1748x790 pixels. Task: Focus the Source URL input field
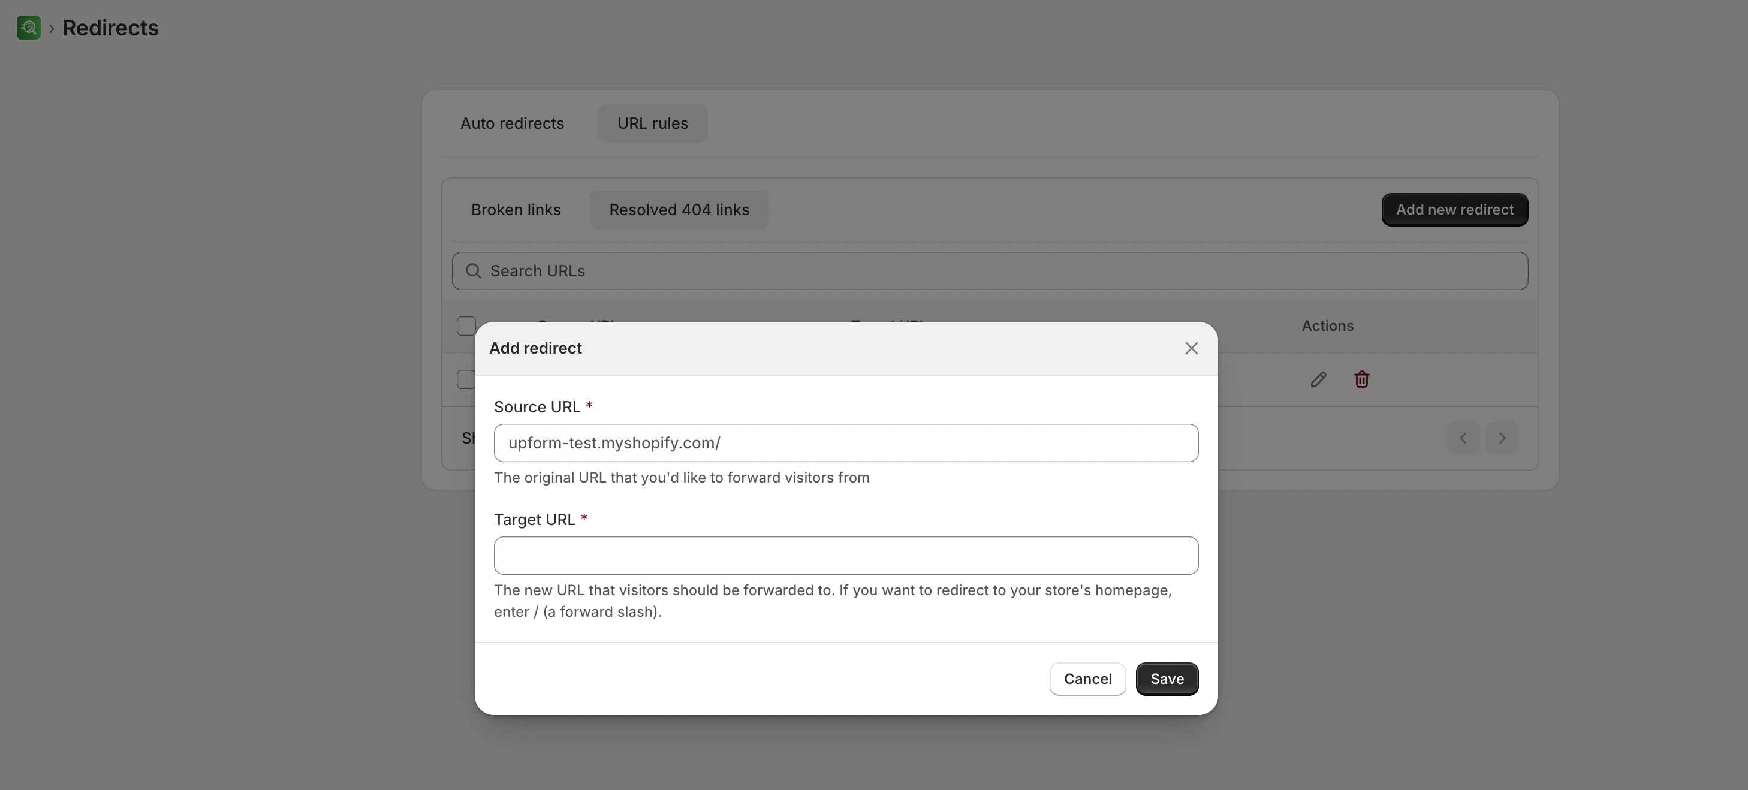point(845,443)
